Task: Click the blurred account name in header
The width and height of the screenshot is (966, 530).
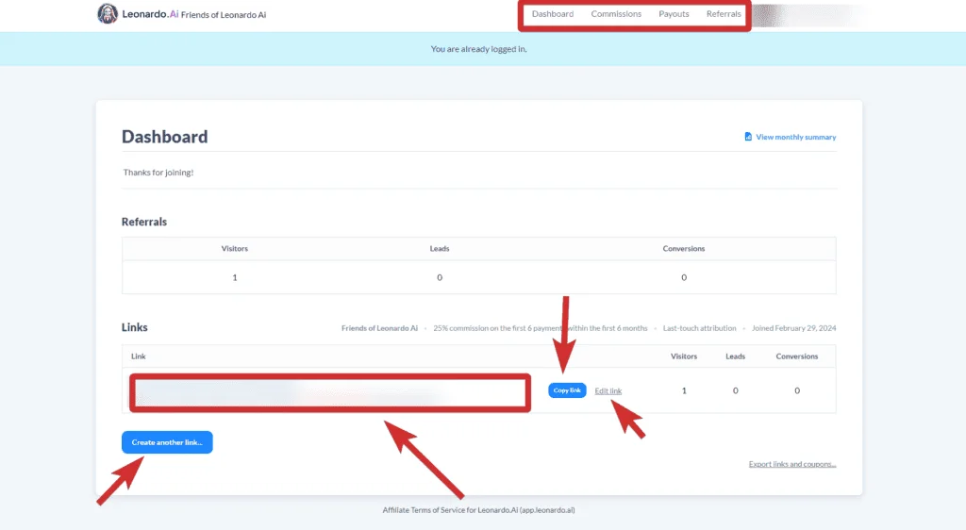Action: click(810, 15)
